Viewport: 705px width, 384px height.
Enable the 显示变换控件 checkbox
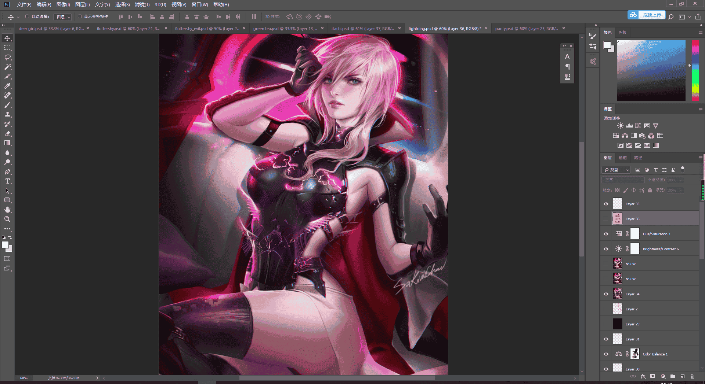coord(80,16)
